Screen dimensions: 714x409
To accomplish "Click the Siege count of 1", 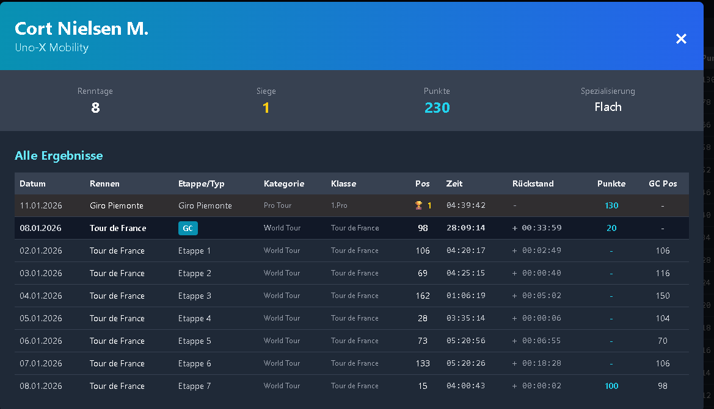I will click(x=266, y=108).
